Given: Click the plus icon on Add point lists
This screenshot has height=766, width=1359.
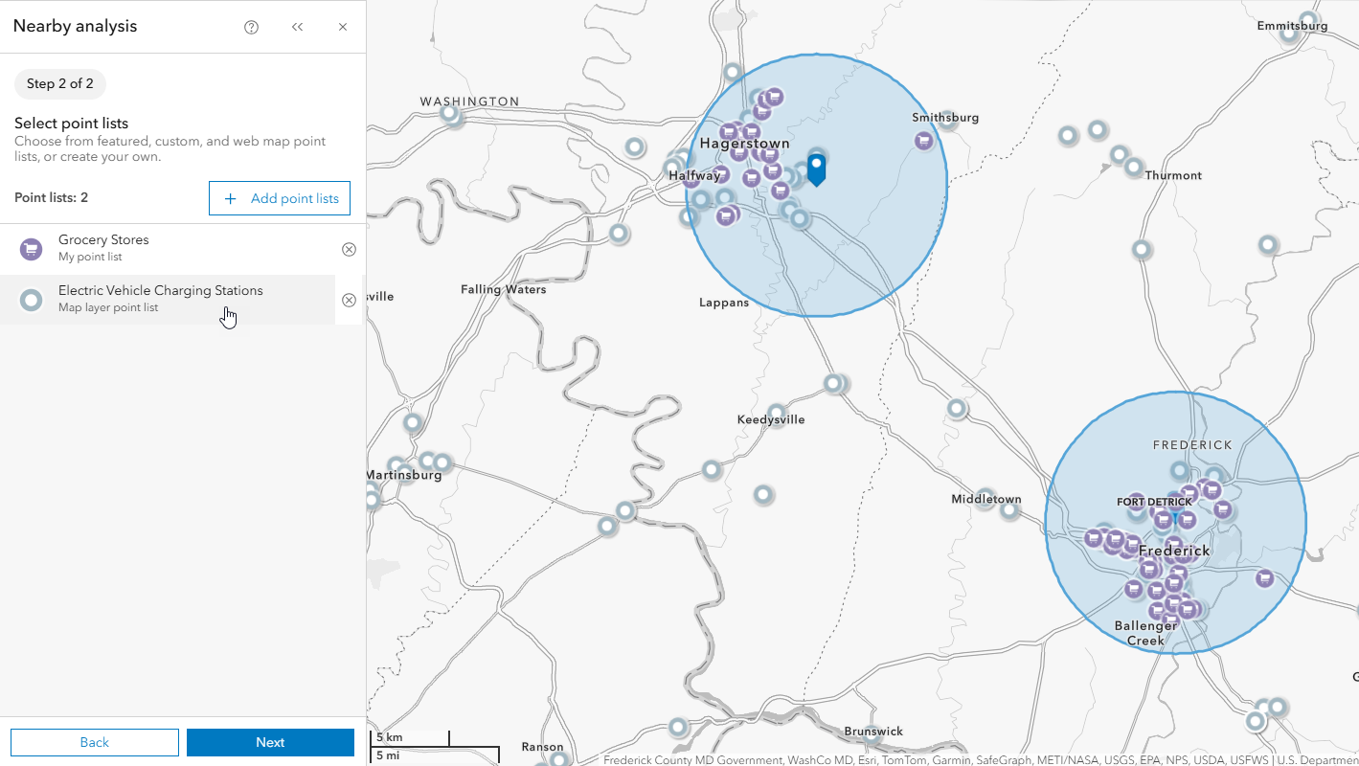Looking at the screenshot, I should [x=229, y=198].
